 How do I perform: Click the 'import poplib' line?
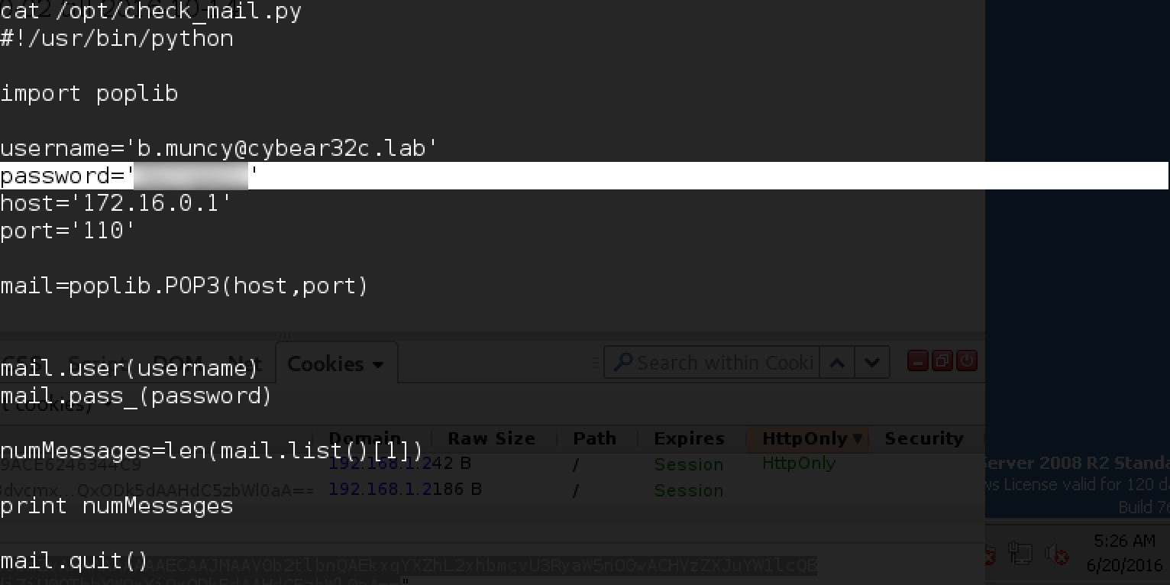(x=89, y=93)
